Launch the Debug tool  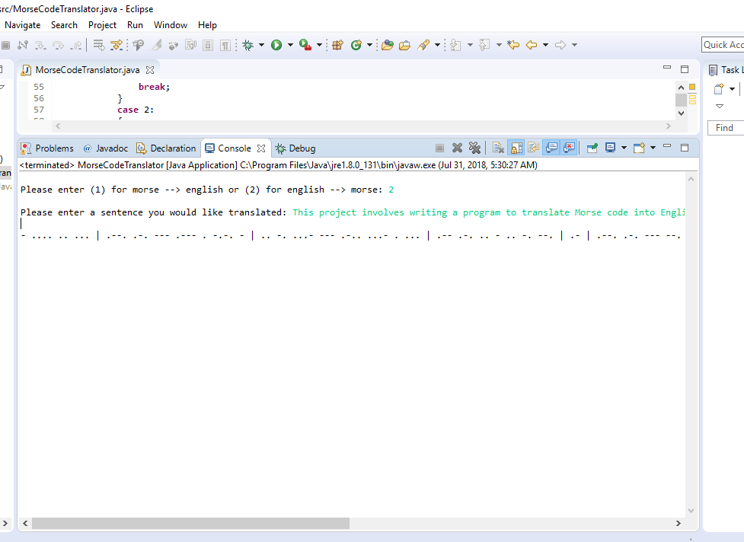coord(248,44)
